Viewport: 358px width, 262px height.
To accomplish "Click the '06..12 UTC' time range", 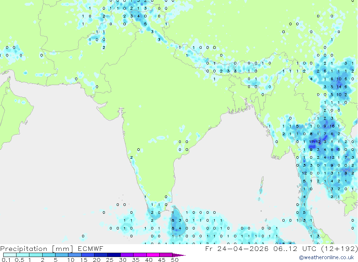I will (x=295, y=248).
